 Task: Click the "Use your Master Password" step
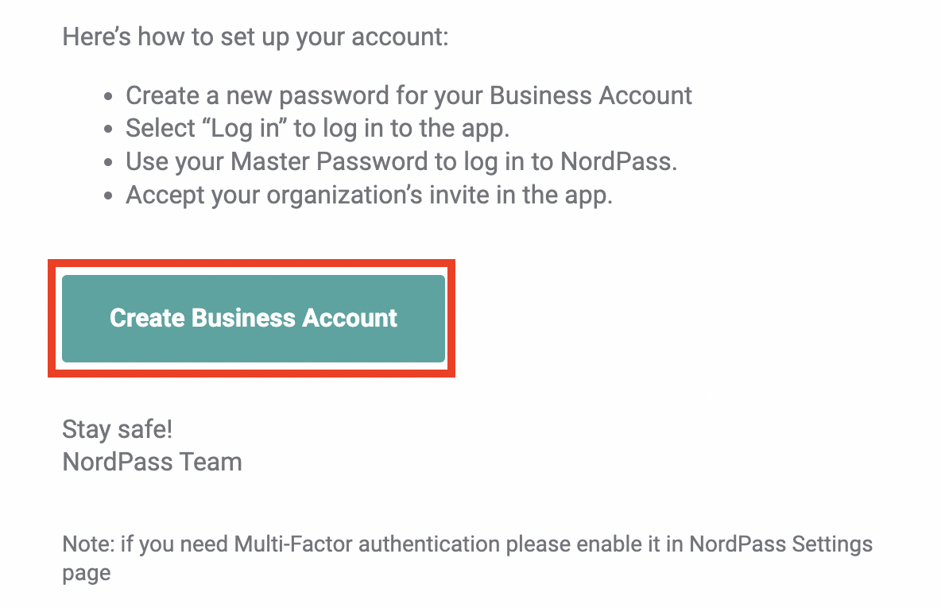(x=401, y=162)
